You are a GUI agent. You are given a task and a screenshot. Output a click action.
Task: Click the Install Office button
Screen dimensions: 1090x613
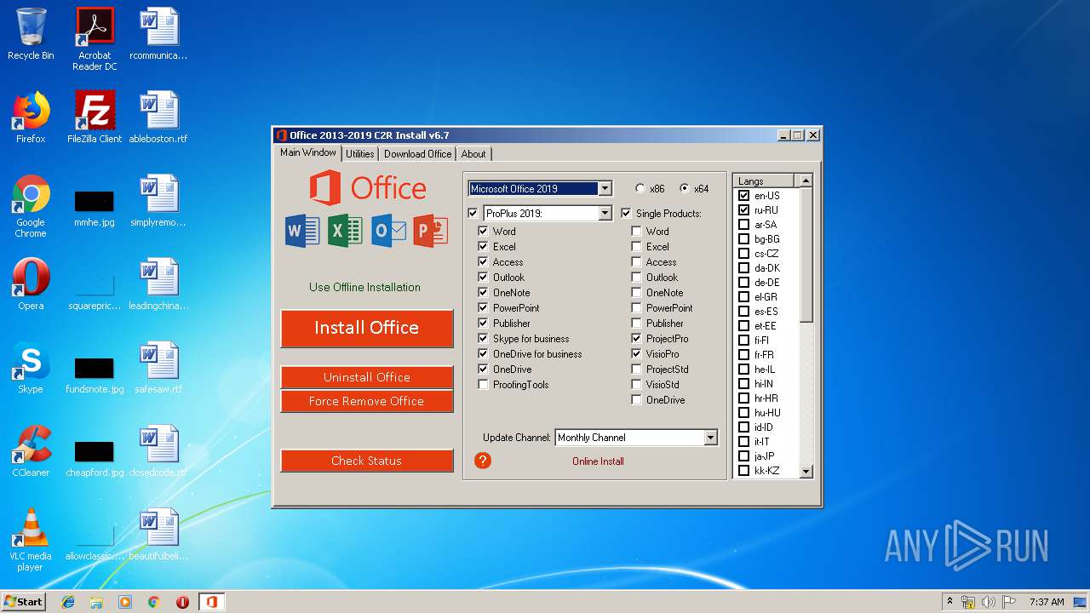pos(367,328)
